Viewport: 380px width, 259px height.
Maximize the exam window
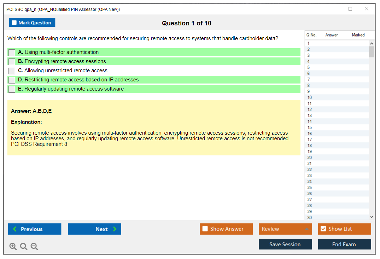(350, 9)
